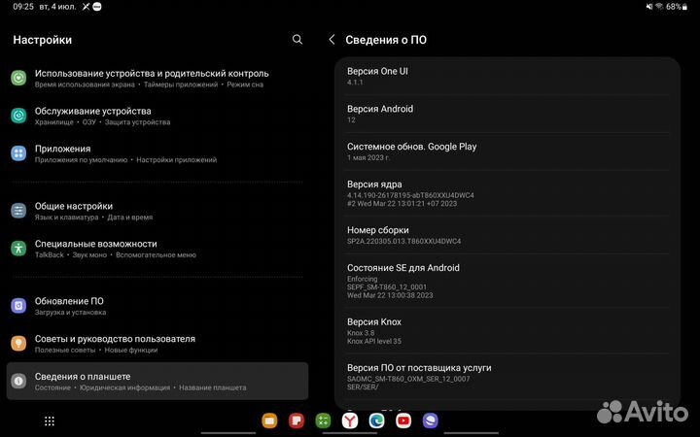Select Приложения in settings list
This screenshot has width=700, height=437.
[62, 153]
